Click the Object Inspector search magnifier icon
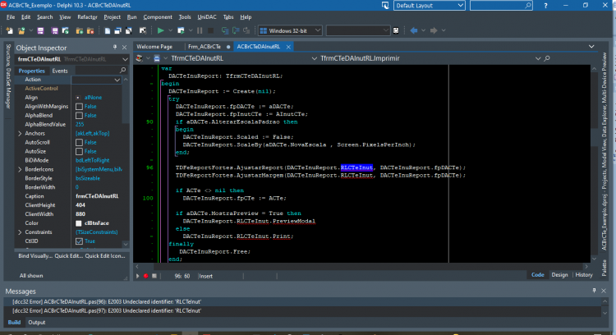616x335 pixels. click(122, 71)
